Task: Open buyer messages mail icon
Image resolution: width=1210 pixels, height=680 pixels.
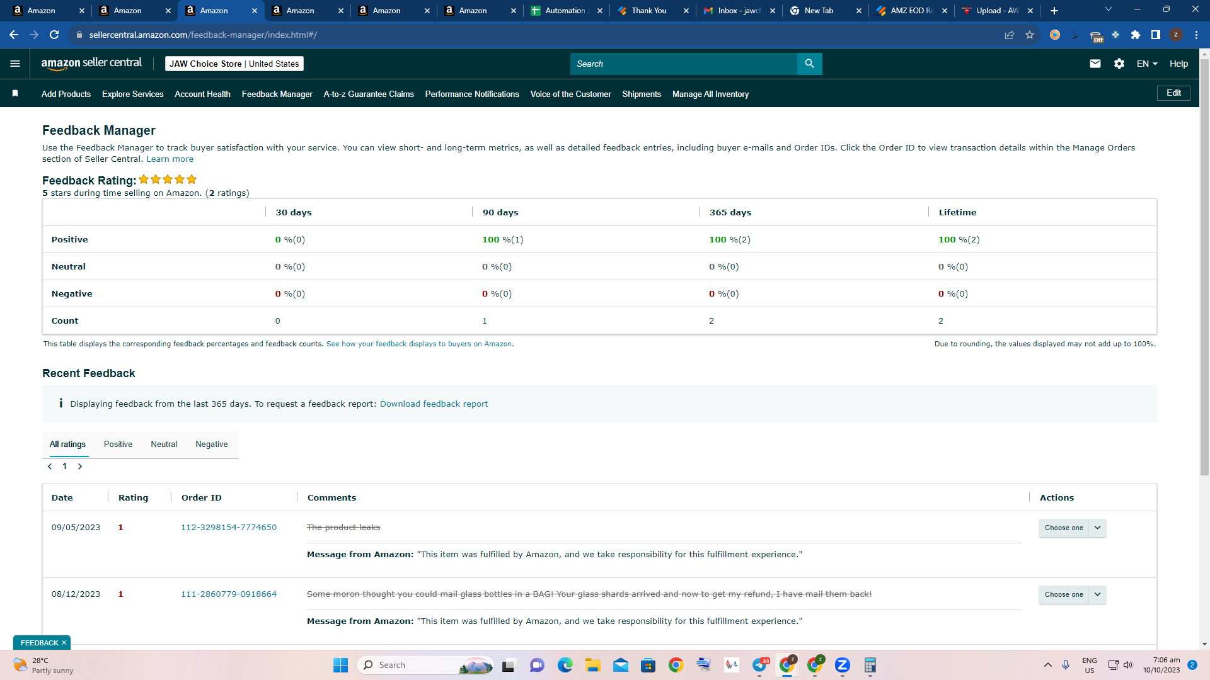Action: [1095, 64]
